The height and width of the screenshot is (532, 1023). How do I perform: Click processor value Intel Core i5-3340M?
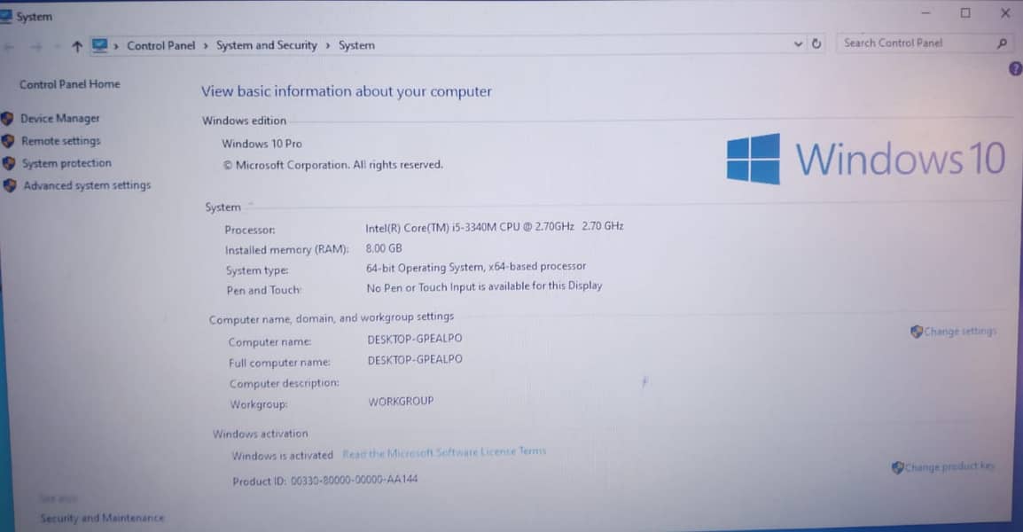pos(495,227)
